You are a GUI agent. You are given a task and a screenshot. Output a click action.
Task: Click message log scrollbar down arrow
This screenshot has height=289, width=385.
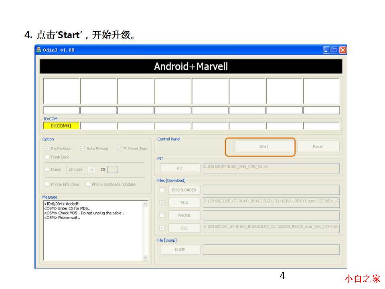point(145,257)
